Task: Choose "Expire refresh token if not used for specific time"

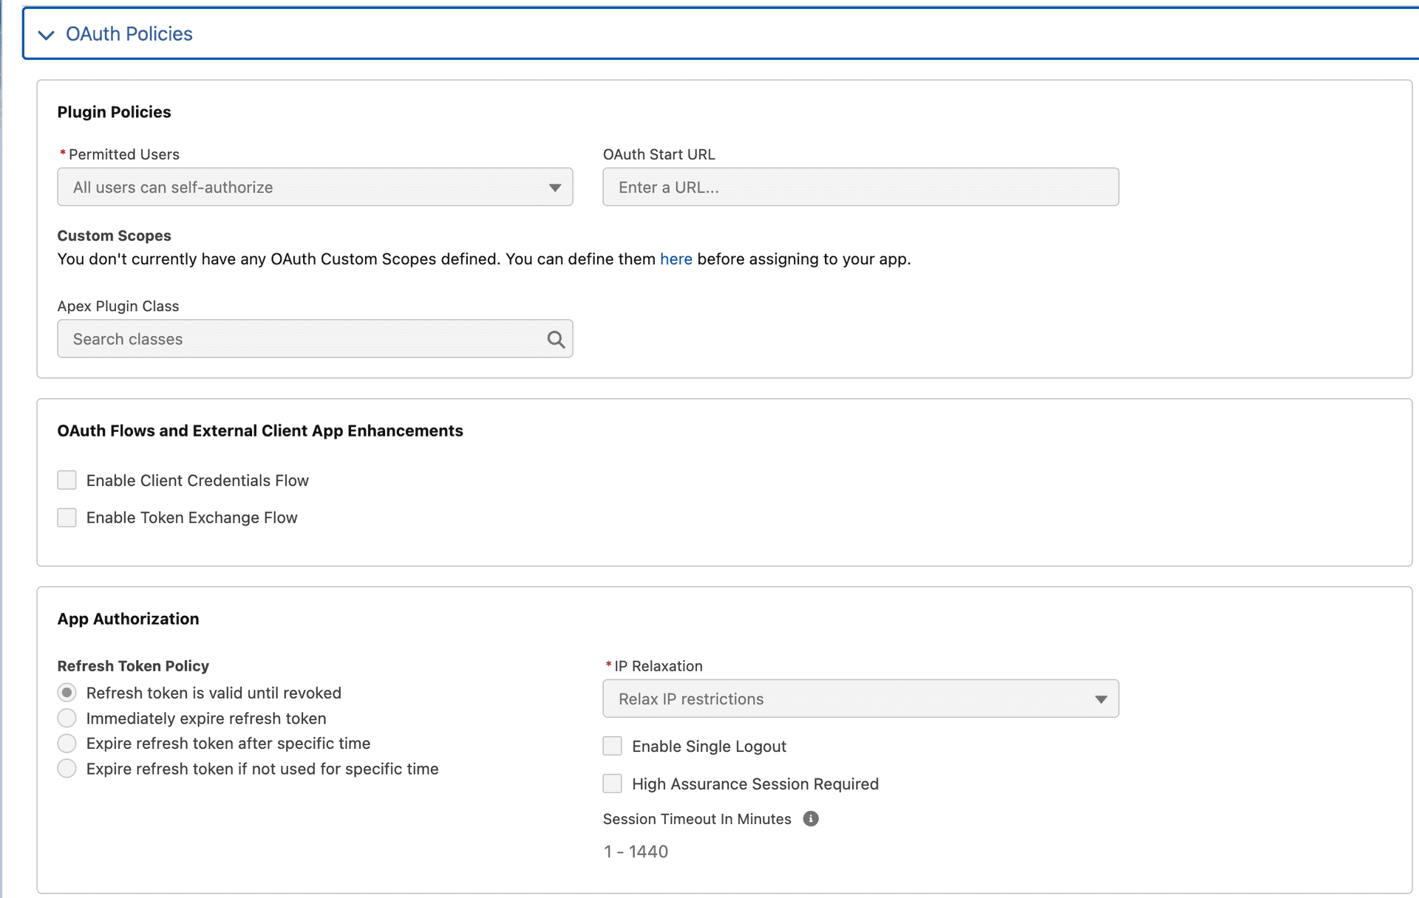Action: coord(67,768)
